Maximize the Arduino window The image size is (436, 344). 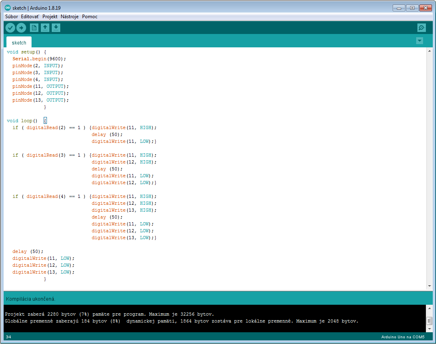tap(412, 8)
